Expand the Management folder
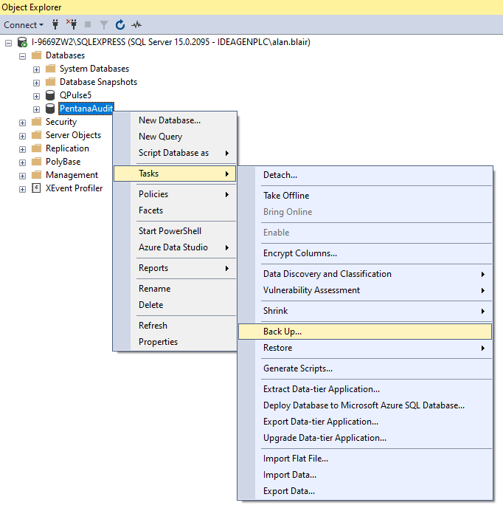The image size is (503, 511). pos(22,176)
